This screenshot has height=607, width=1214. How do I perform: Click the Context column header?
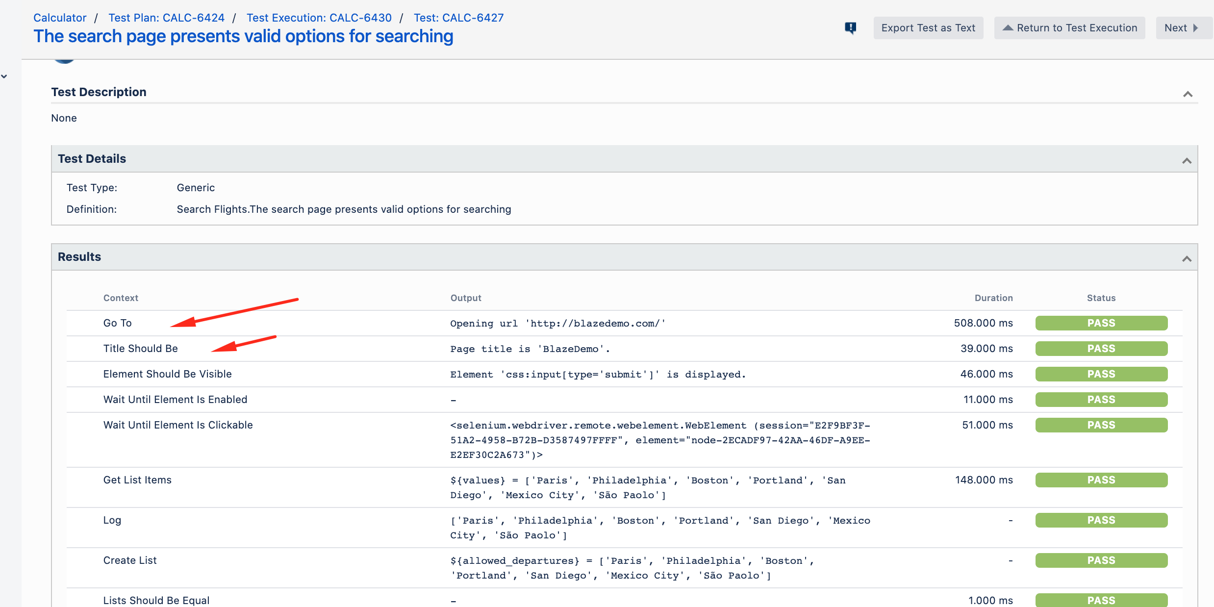click(x=121, y=298)
